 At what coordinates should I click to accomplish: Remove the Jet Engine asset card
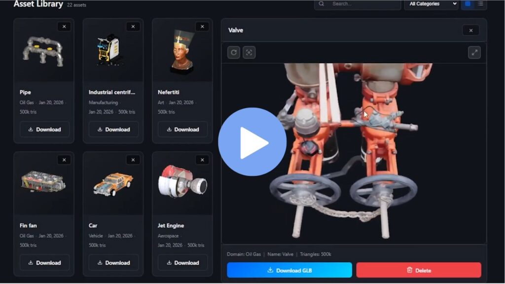click(202, 160)
